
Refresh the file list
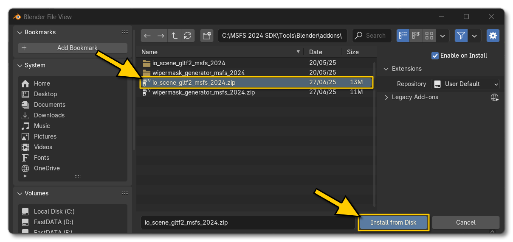pos(188,36)
